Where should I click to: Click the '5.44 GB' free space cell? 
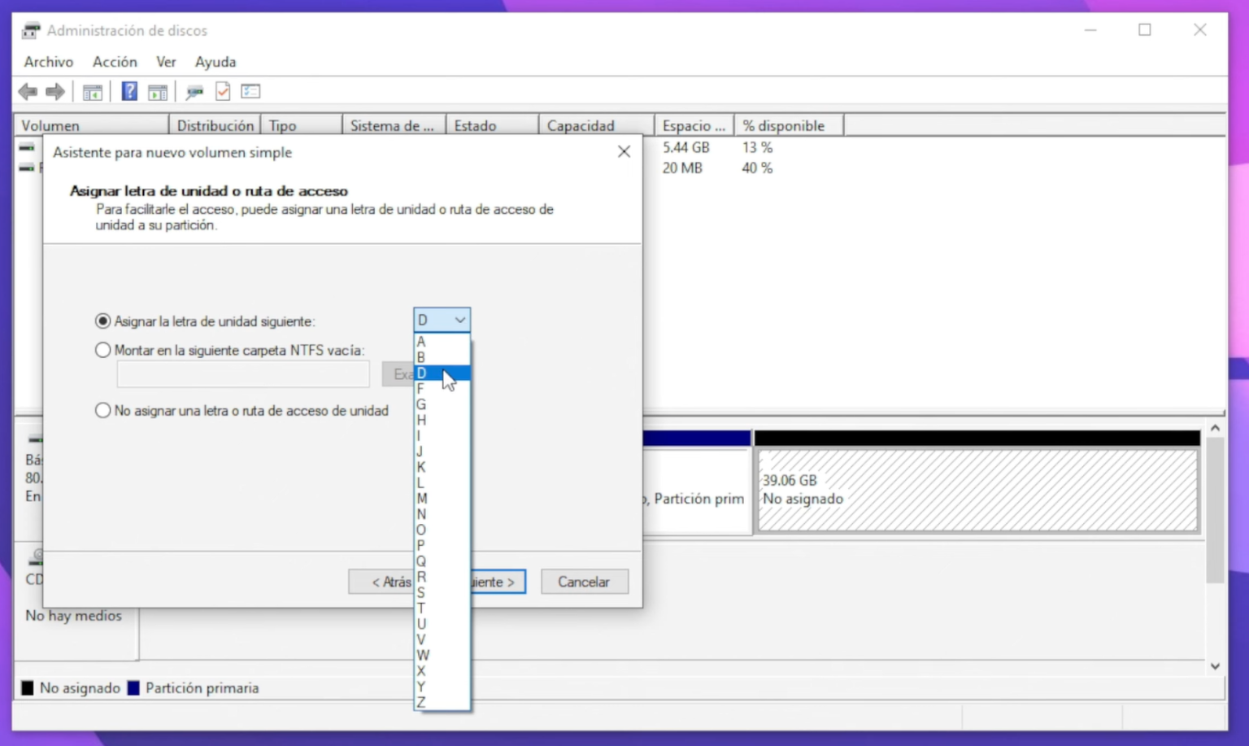pos(685,147)
